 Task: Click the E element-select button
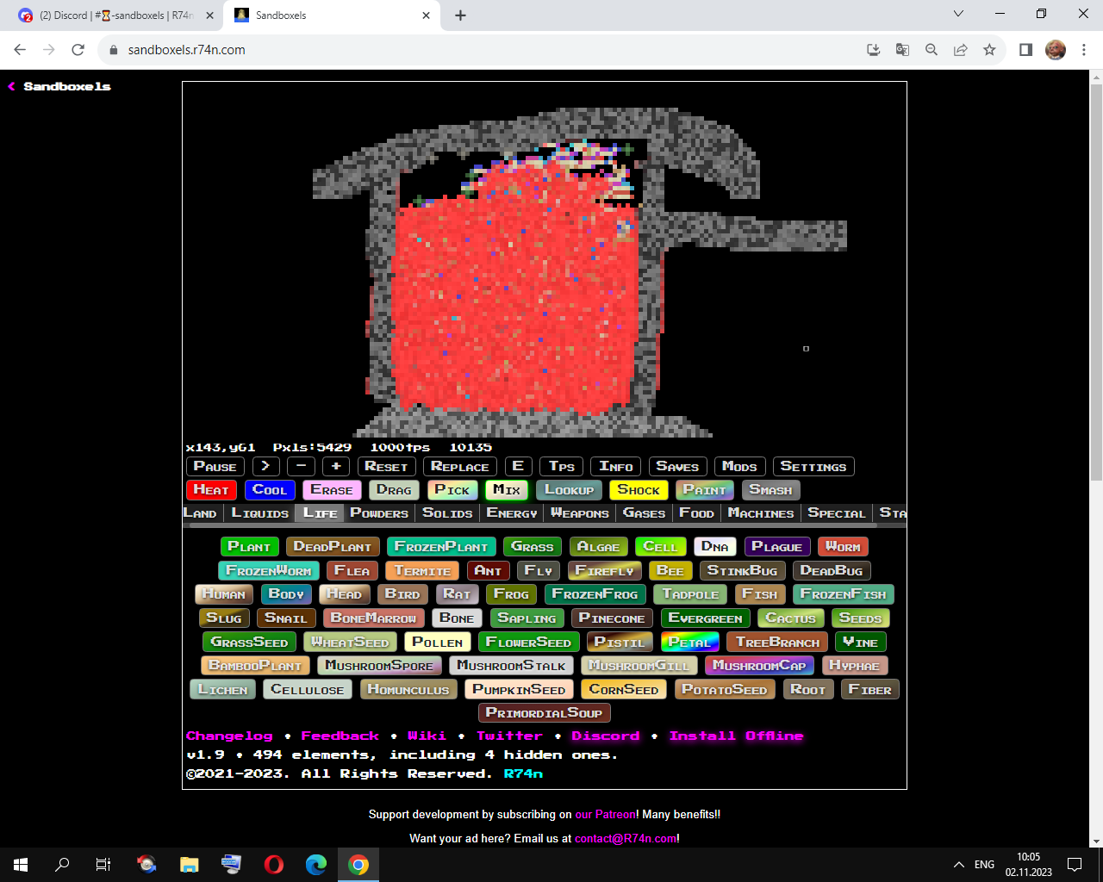[518, 467]
